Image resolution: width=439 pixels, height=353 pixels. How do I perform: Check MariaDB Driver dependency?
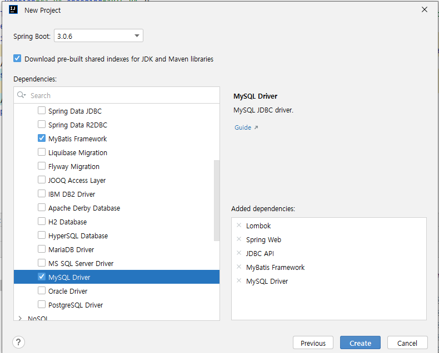coord(42,249)
